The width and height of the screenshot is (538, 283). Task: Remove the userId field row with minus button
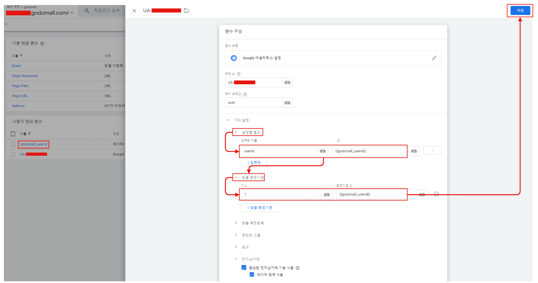tap(432, 151)
